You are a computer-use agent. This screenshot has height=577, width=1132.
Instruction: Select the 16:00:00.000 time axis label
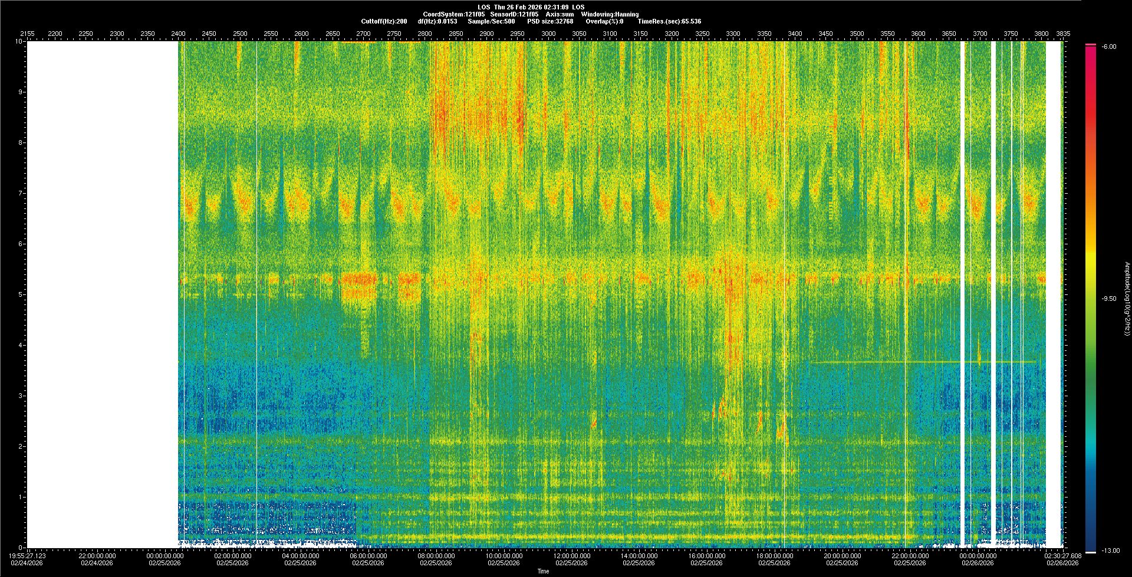707,556
